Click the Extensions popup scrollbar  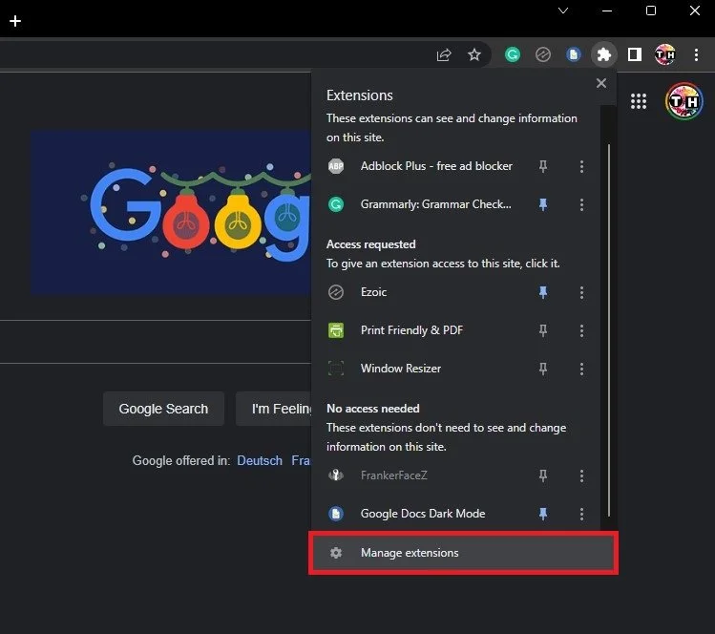[x=609, y=329]
